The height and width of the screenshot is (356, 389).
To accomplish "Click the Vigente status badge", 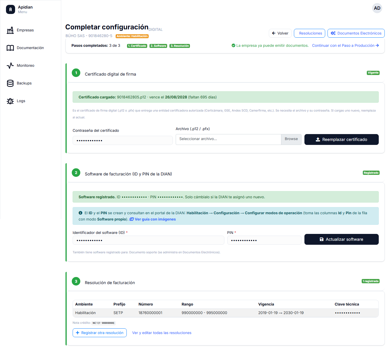I will tap(373, 73).
